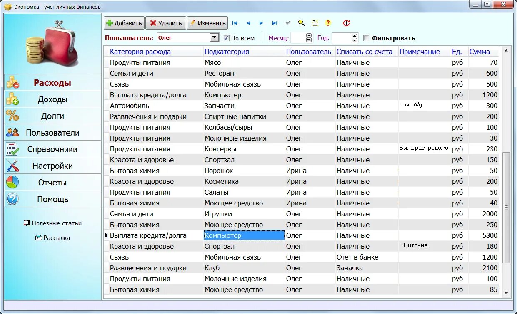Open the 'Доходы' section in sidebar
The width and height of the screenshot is (517, 314).
[52, 99]
